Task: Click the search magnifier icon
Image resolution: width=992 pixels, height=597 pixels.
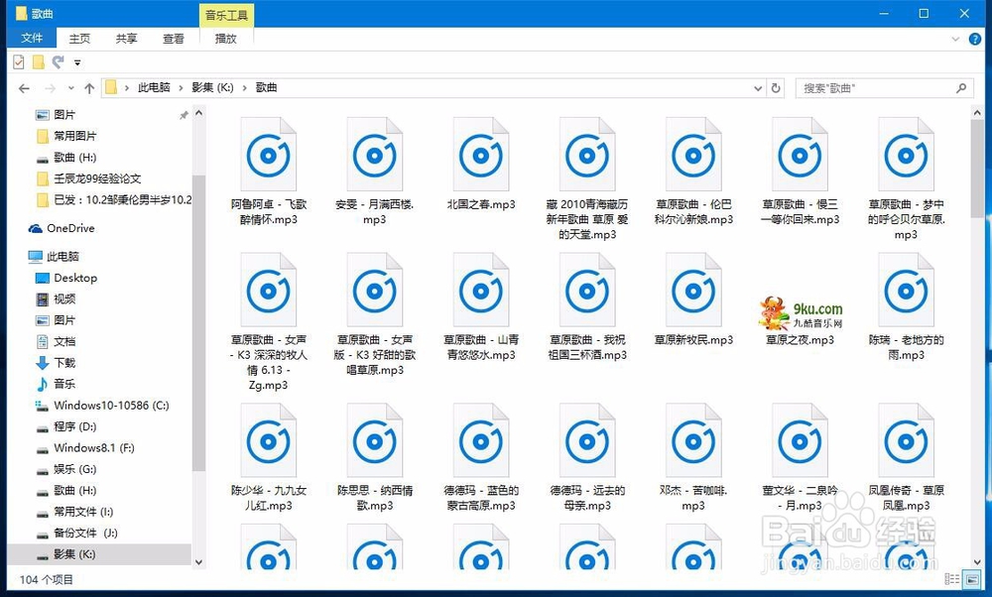Action: pos(961,88)
